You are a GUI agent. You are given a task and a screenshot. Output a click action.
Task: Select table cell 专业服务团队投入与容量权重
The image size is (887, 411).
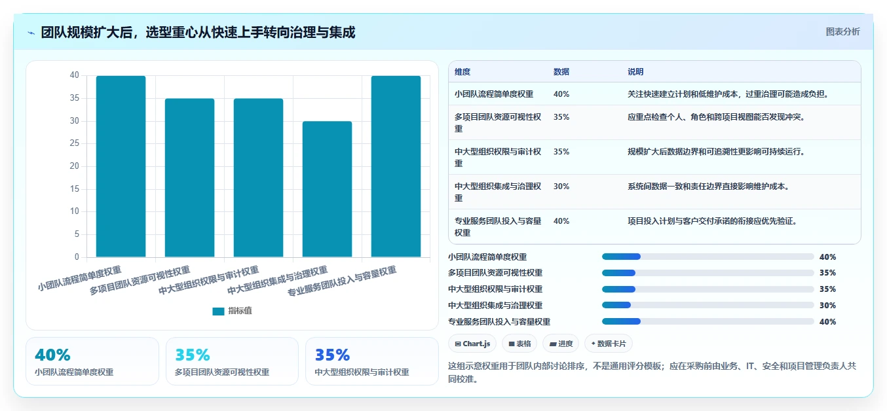(x=498, y=227)
